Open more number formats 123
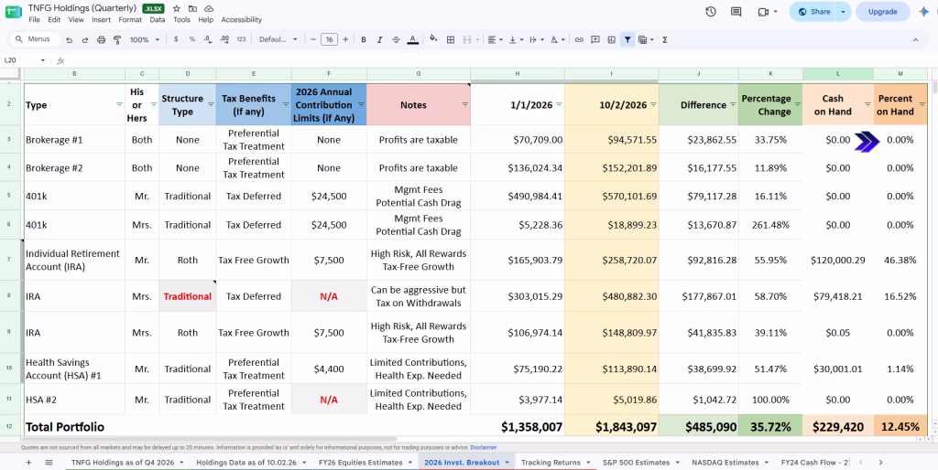 tap(241, 39)
